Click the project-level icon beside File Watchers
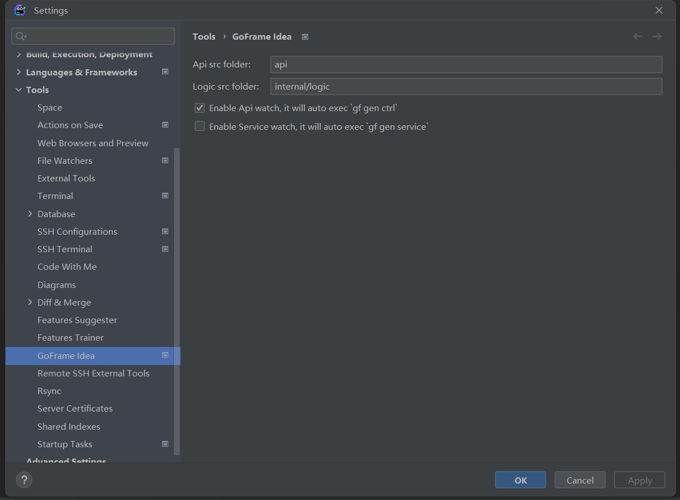This screenshot has height=500, width=680. click(x=165, y=160)
